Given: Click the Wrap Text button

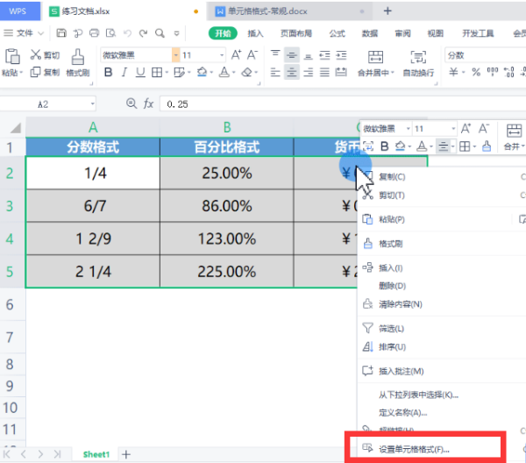Looking at the screenshot, I should coord(418,63).
